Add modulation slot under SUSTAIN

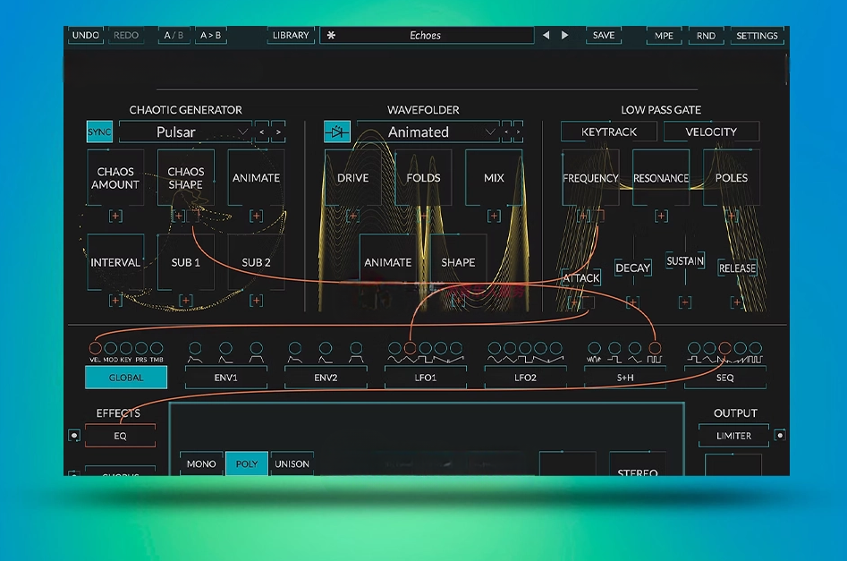point(685,302)
